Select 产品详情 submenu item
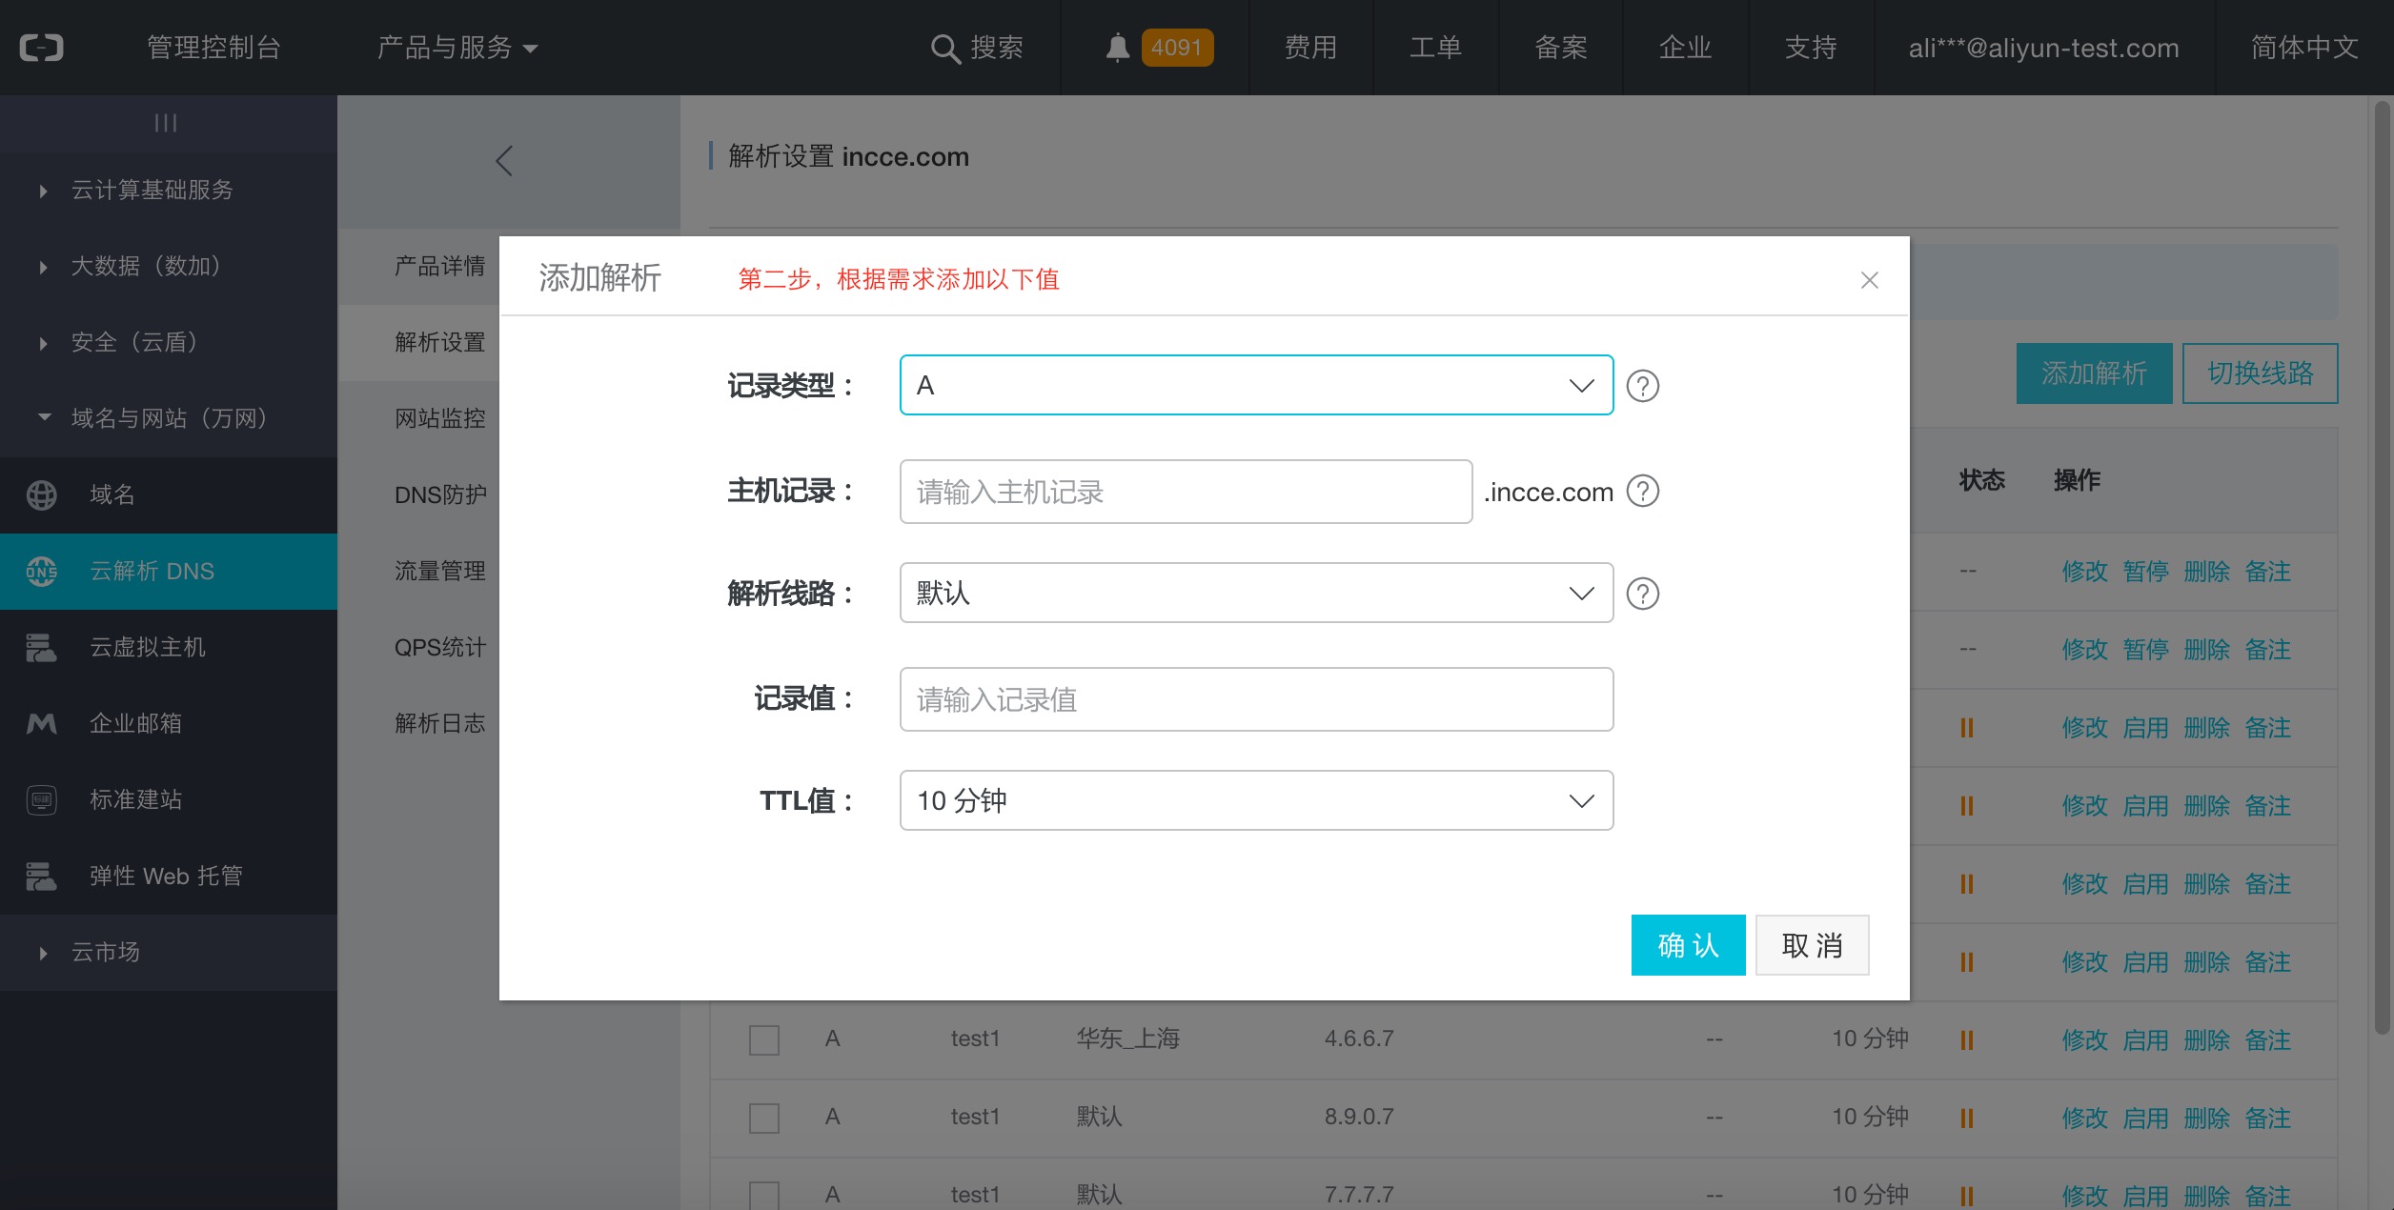The image size is (2394, 1210). (x=439, y=266)
